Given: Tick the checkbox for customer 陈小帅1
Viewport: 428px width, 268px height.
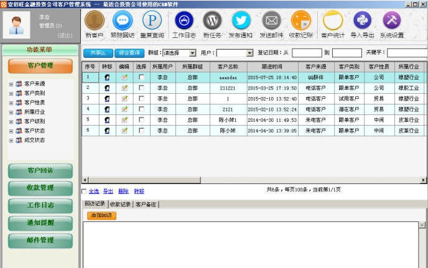Looking at the screenshot, I should point(141,119).
